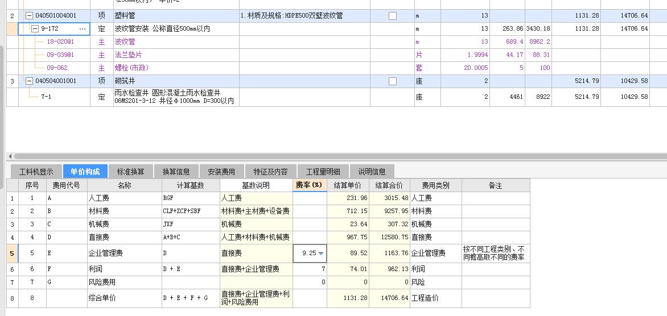
Task: Open the 9.25 fee rate dropdown arrow
Action: tap(321, 253)
